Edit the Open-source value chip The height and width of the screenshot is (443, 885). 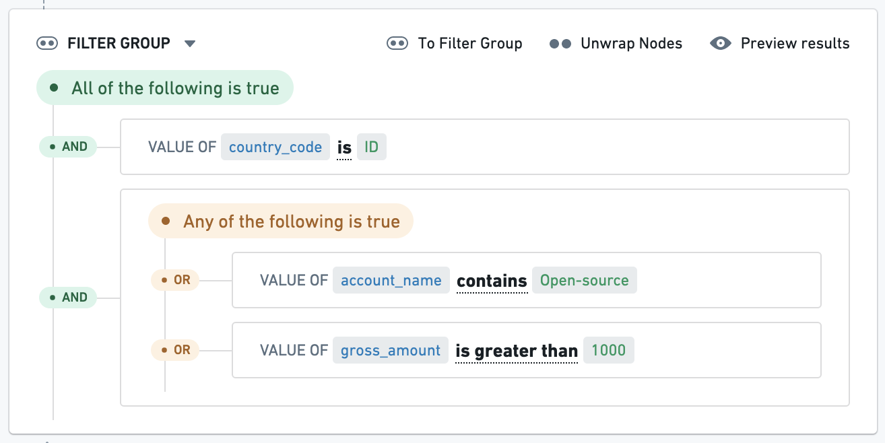point(585,280)
